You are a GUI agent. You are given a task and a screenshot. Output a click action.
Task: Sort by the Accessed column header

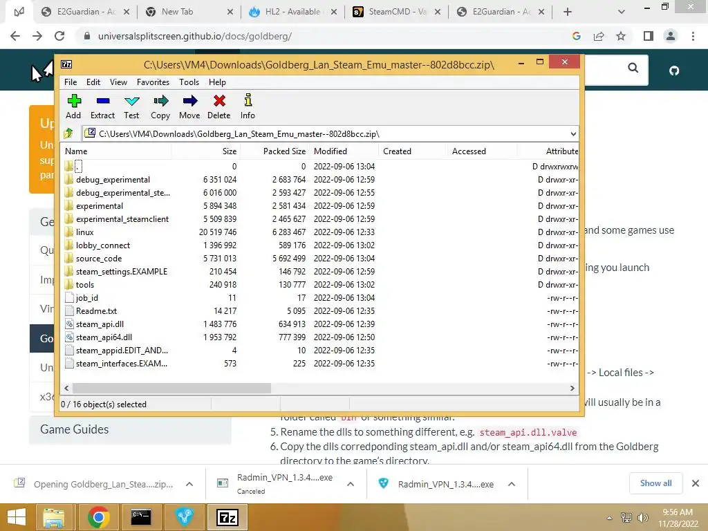click(x=481, y=151)
